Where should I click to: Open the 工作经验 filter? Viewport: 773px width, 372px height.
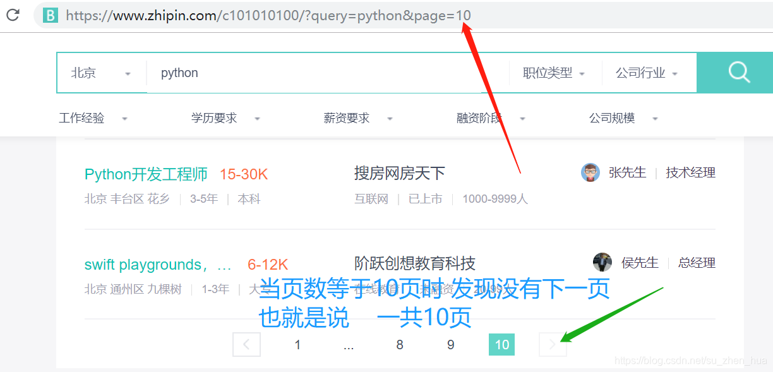pyautogui.click(x=93, y=118)
